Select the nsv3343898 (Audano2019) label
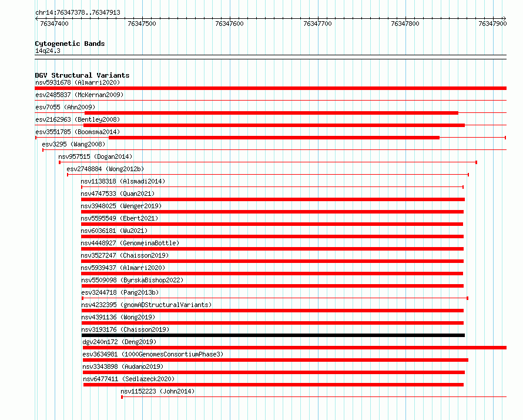523x420 pixels. point(123,366)
